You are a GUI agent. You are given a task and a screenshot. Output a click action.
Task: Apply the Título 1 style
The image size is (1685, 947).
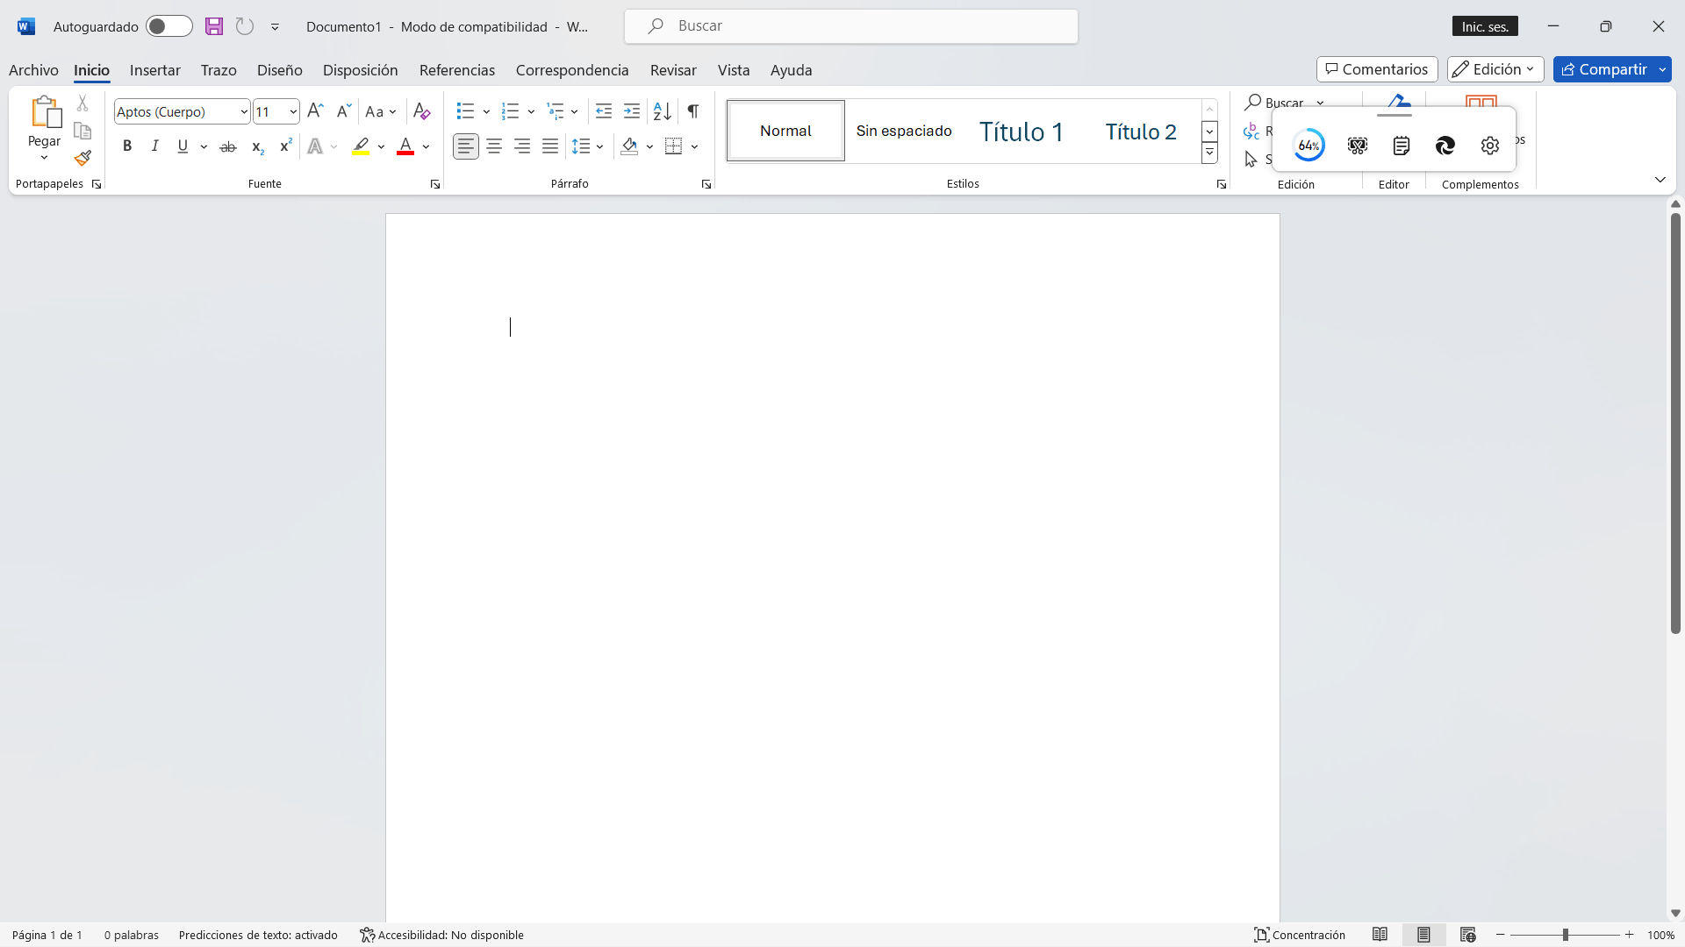pos(1021,132)
